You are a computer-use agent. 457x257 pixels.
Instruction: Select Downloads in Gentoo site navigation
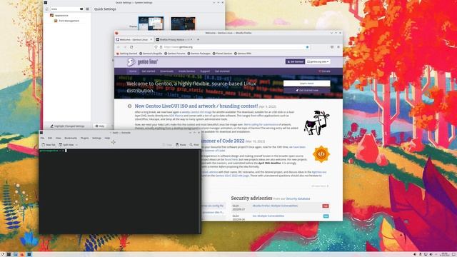166,71
